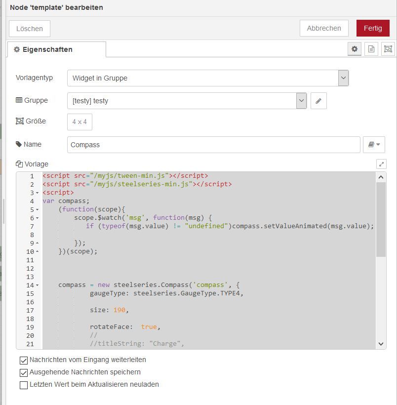Click the 'size: 190,' code line

click(109, 310)
